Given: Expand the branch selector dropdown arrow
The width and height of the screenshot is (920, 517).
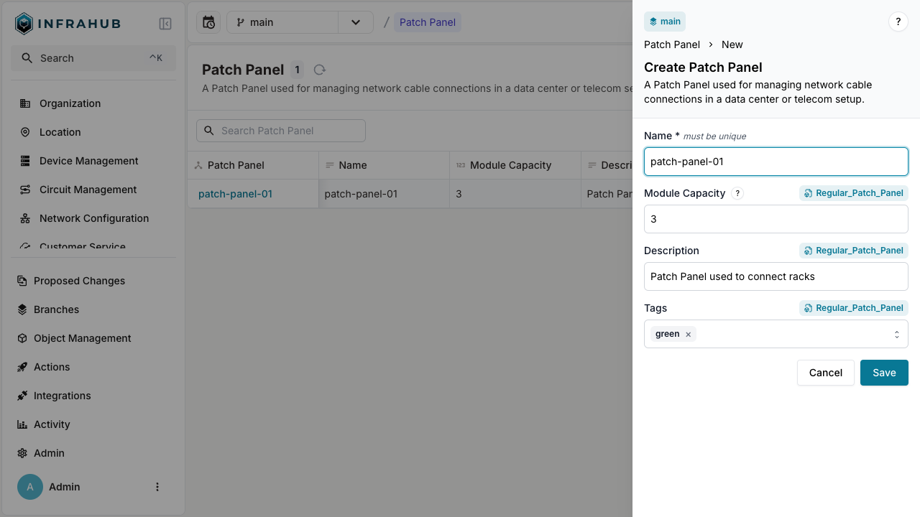Looking at the screenshot, I should click(356, 22).
